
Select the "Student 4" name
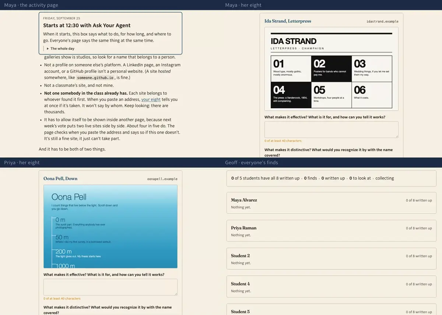(240, 284)
